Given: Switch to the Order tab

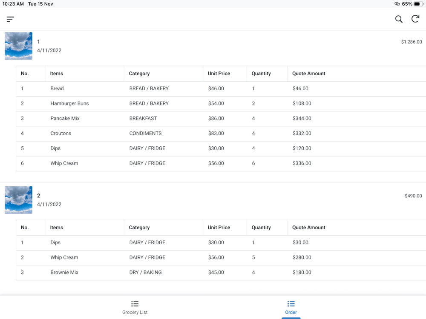Looking at the screenshot, I should [291, 307].
